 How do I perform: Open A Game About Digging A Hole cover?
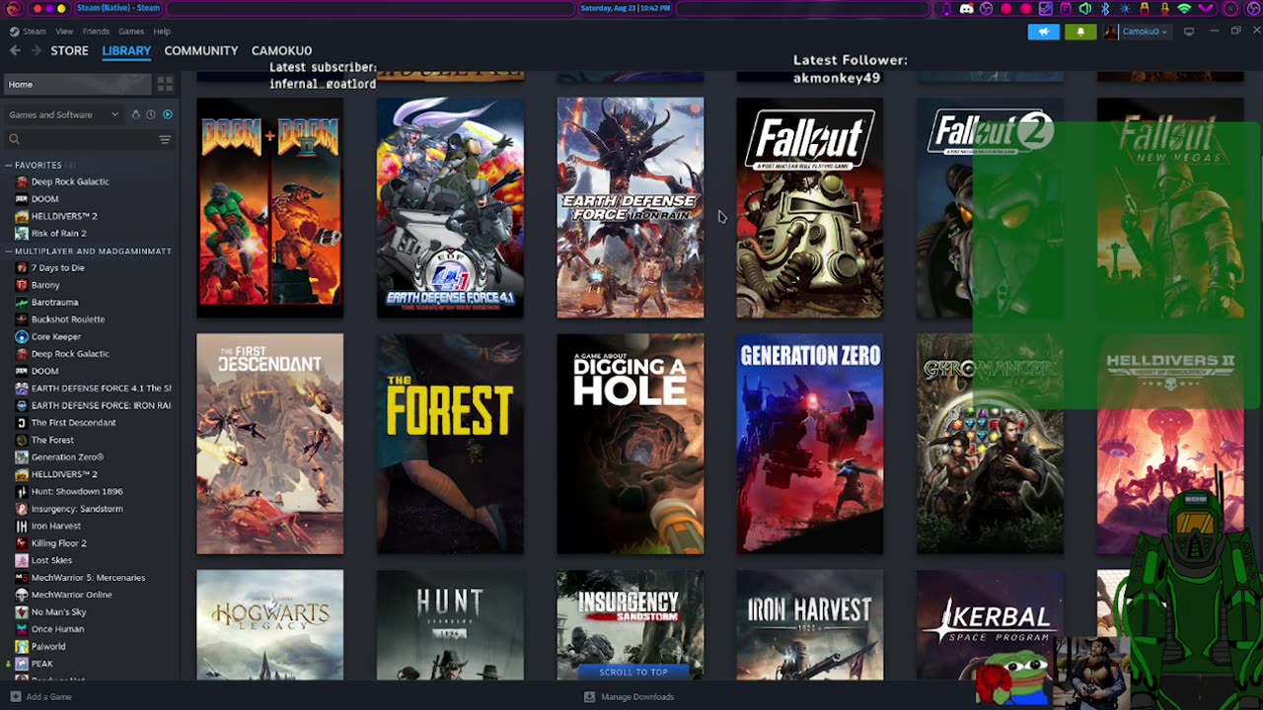tap(631, 444)
